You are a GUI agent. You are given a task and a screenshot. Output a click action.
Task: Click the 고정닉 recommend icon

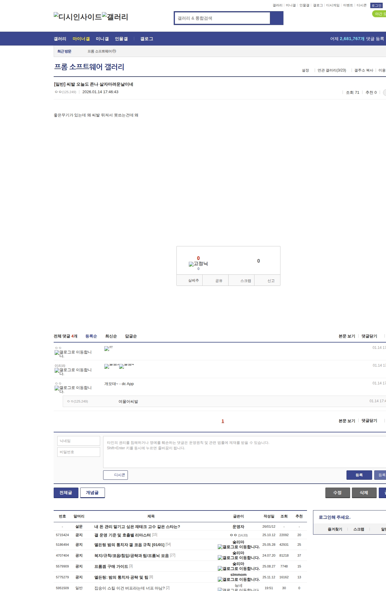coord(198,264)
